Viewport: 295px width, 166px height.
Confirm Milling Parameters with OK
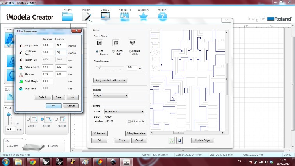[x=53, y=106]
